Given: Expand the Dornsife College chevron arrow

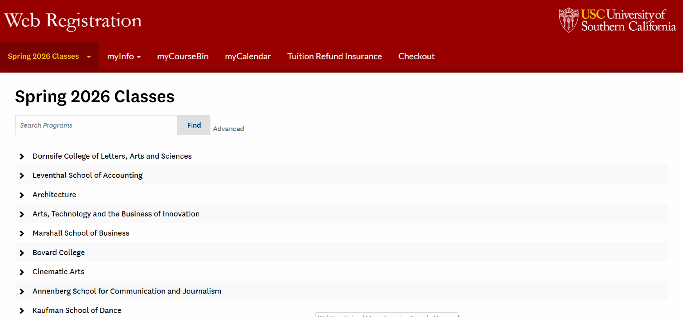Looking at the screenshot, I should click(22, 157).
